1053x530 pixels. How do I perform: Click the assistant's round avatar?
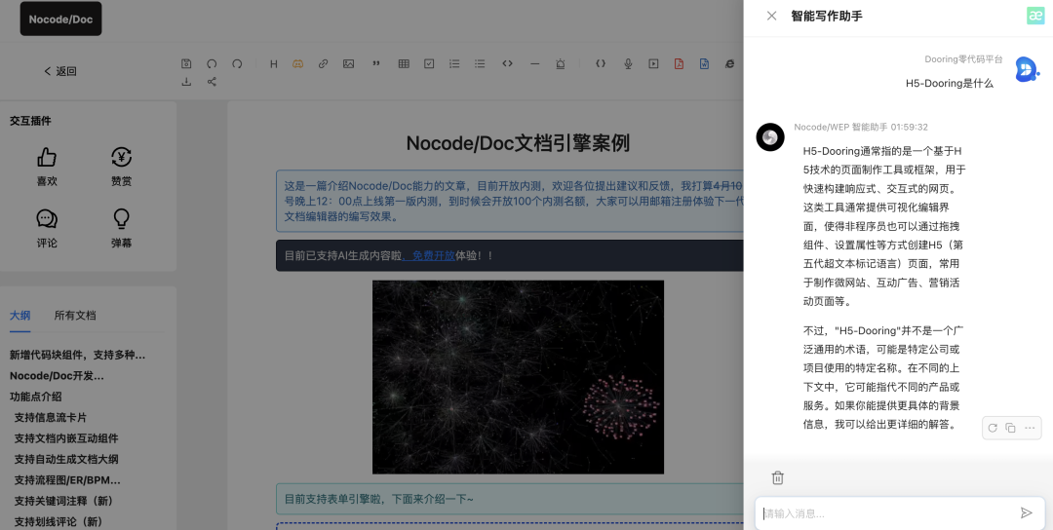770,136
